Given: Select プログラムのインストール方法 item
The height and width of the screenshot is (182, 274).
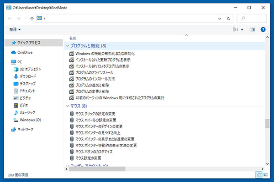Looking at the screenshot, I should pyautogui.click(x=92, y=79).
